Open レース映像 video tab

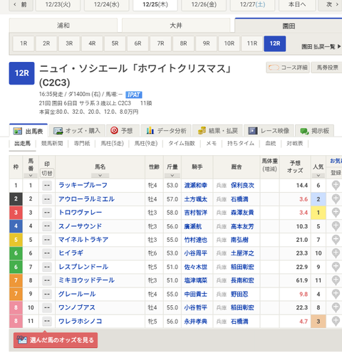coord(269,131)
